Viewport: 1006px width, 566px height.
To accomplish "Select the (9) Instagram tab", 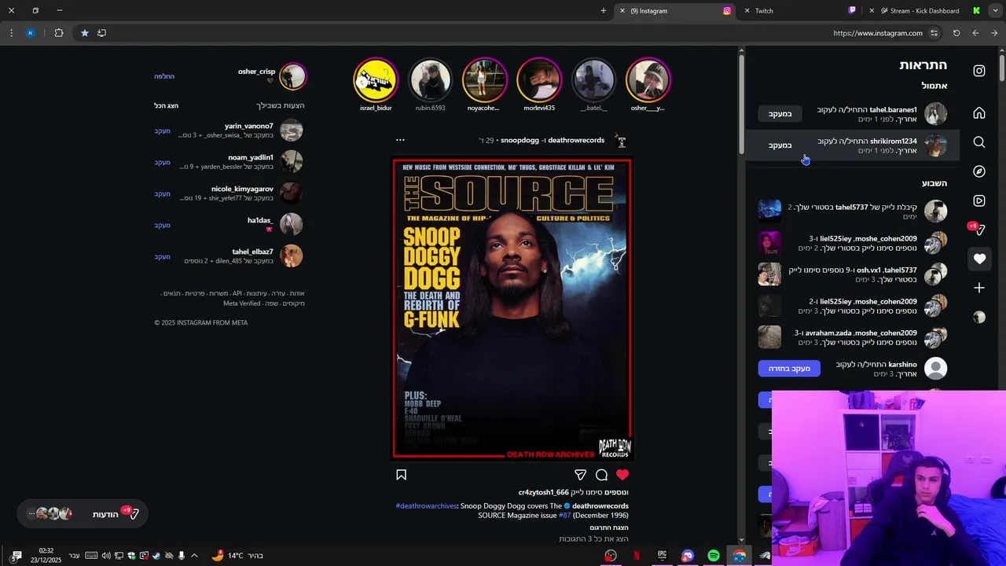I will (x=676, y=11).
